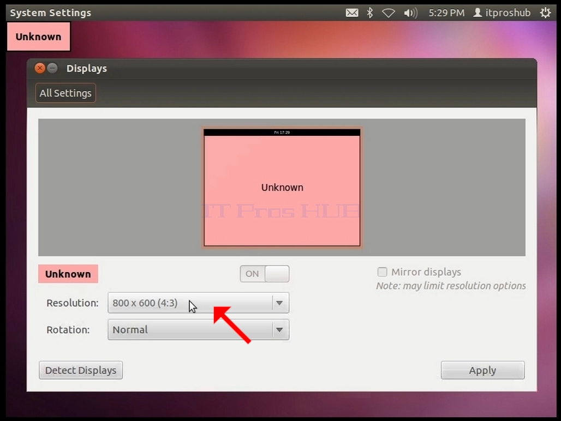Click the Unknown label at top-left corner
This screenshot has width=561, height=421.
39,37
